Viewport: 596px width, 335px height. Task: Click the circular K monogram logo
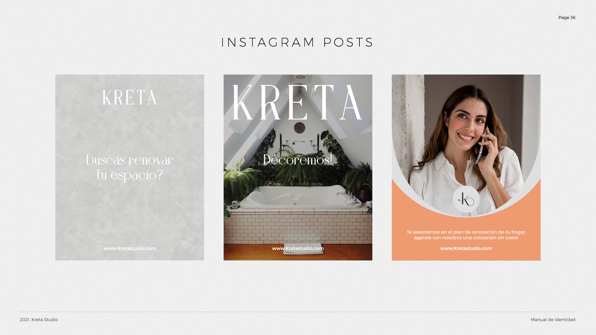(x=466, y=199)
